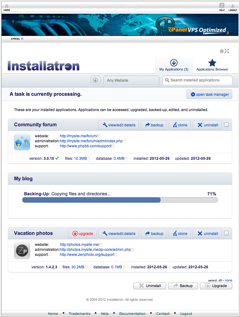This screenshot has width=240, height=317.
Task: Click the Search installed applications field
Action: pos(197,80)
